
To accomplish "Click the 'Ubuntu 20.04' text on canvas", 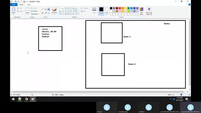I will [x=49, y=31].
